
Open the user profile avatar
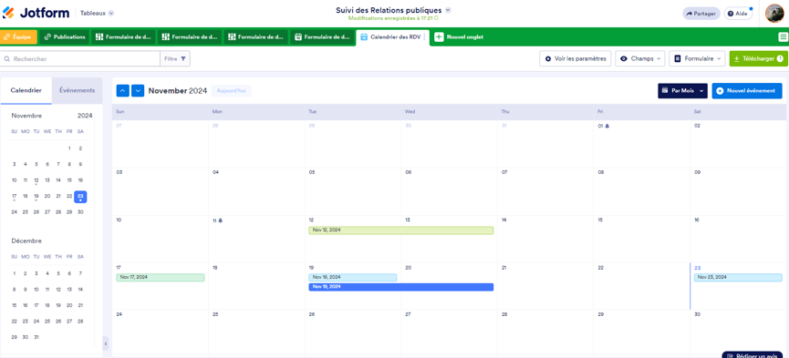[773, 14]
